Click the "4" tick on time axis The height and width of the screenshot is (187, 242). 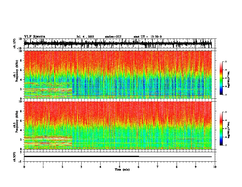click(x=101, y=167)
